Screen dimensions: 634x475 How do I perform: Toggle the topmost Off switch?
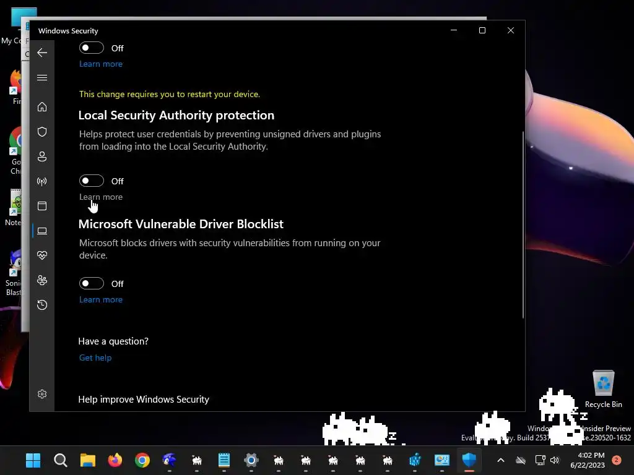pyautogui.click(x=92, y=48)
